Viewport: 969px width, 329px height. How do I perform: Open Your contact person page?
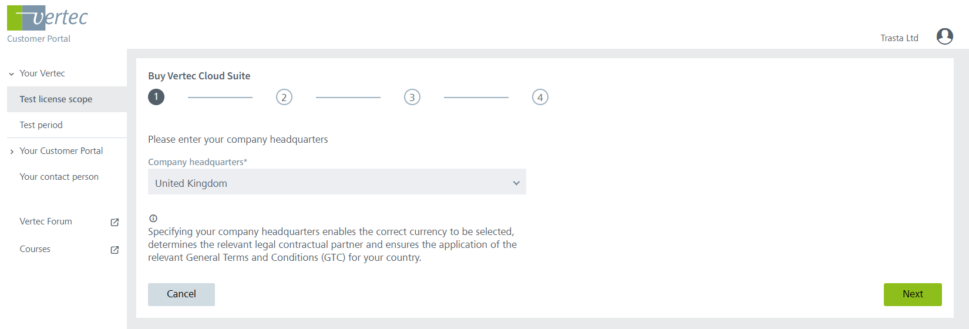click(x=59, y=177)
